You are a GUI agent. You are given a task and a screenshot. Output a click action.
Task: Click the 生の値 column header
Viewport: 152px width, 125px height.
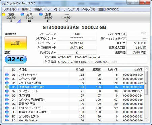tap(131, 70)
